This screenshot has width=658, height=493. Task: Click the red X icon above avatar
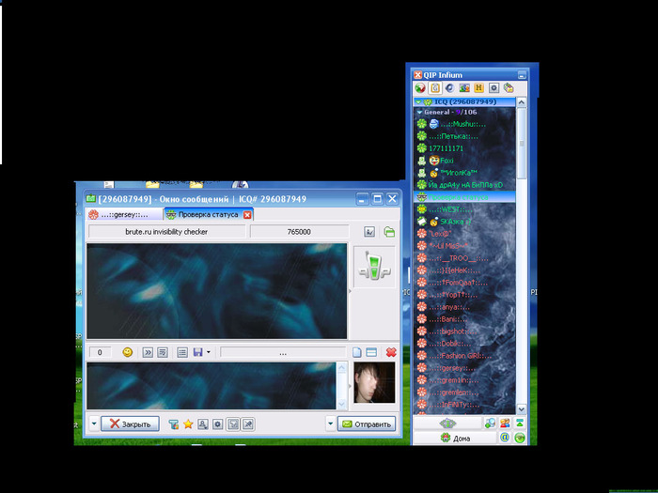click(391, 352)
